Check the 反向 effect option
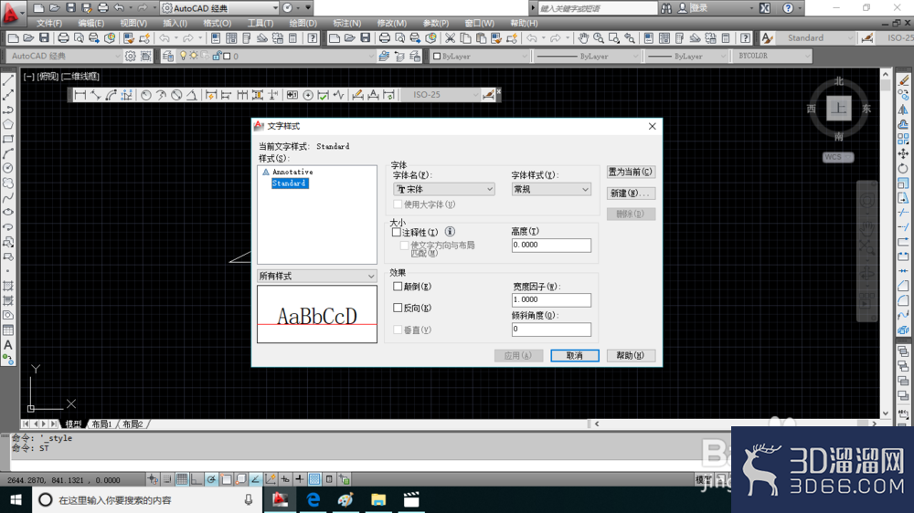Screen dimensions: 914x513 [398, 308]
